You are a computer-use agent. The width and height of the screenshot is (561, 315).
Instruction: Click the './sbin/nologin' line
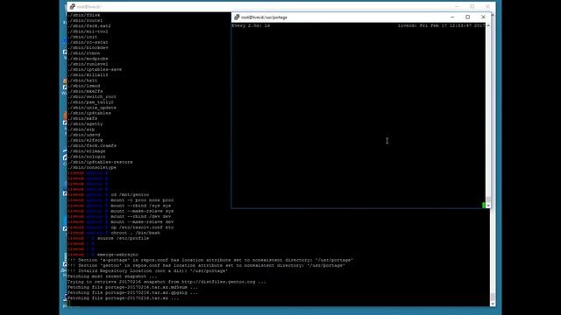pyautogui.click(x=87, y=157)
